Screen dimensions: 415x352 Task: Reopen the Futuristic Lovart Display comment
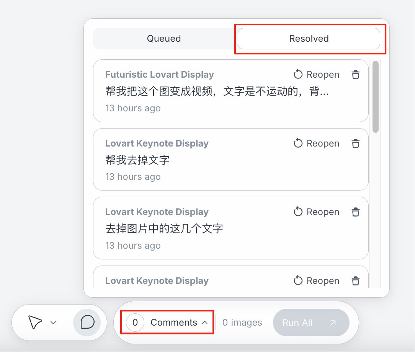tap(316, 75)
